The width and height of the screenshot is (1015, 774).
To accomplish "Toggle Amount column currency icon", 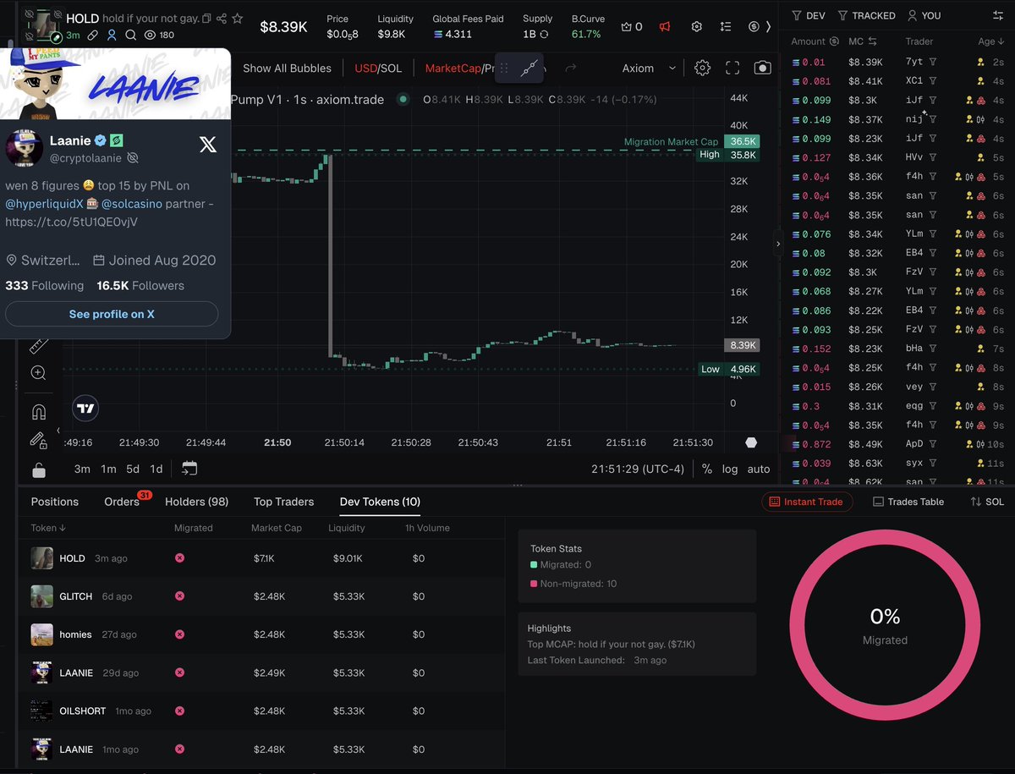I will coord(834,41).
